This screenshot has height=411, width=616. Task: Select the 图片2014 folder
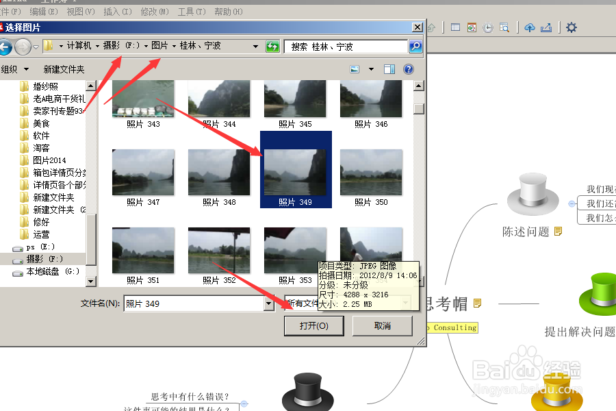pyautogui.click(x=43, y=160)
